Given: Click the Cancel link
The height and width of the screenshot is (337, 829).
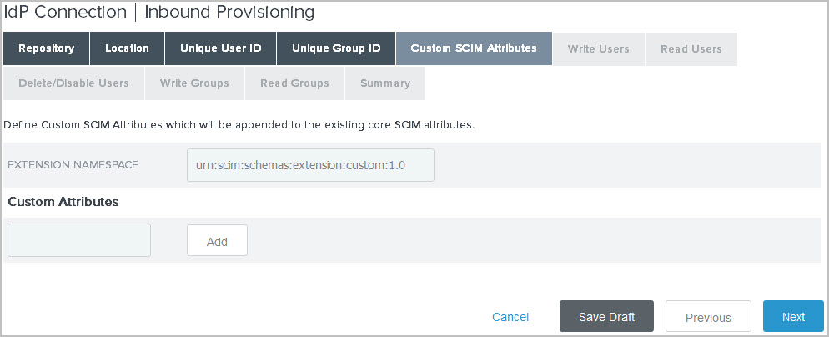Looking at the screenshot, I should coord(510,317).
